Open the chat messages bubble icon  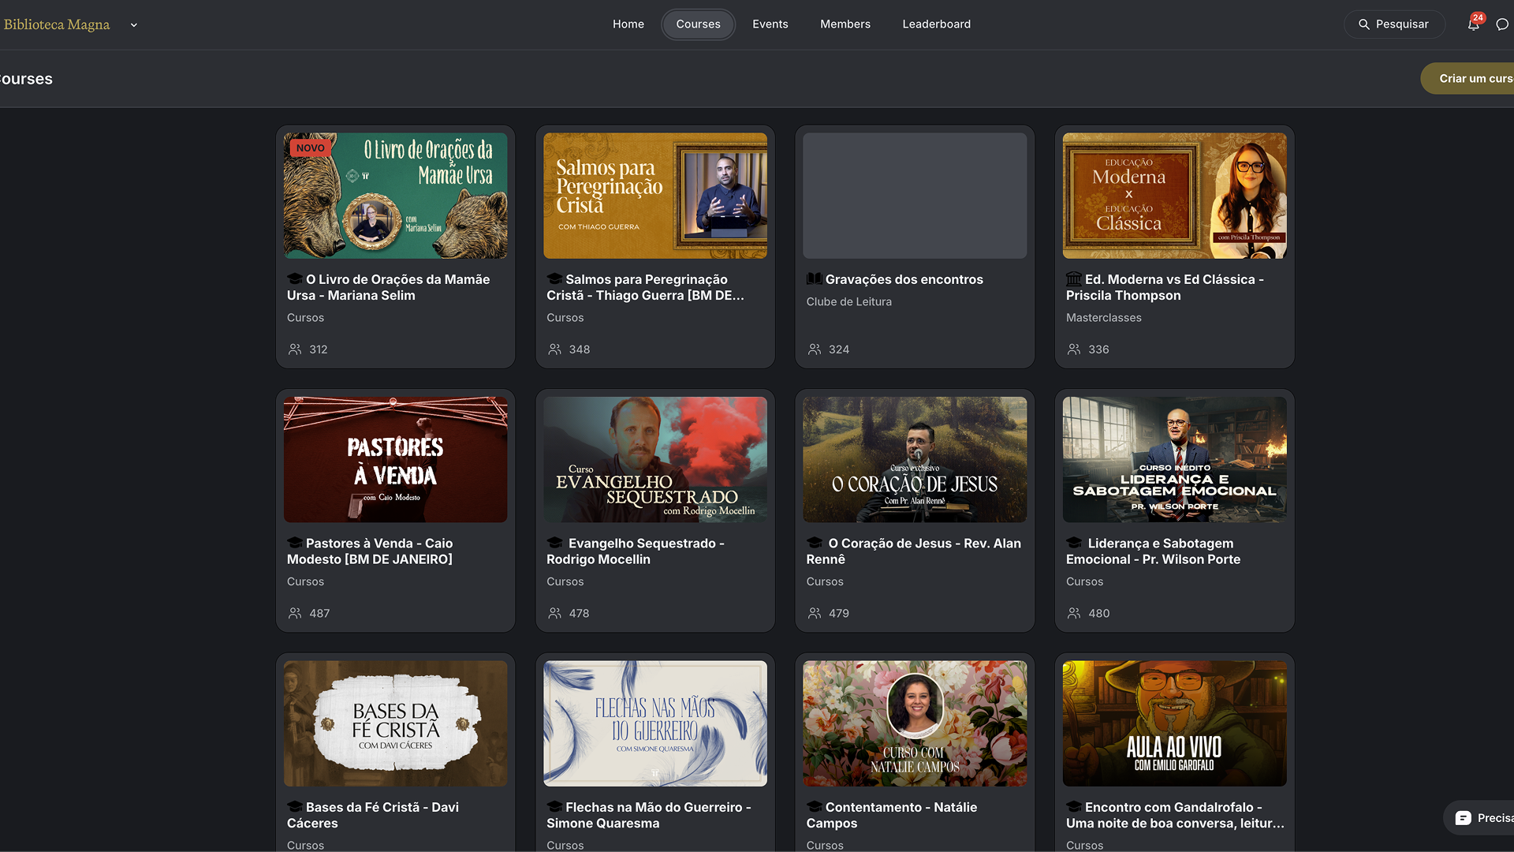point(1502,24)
